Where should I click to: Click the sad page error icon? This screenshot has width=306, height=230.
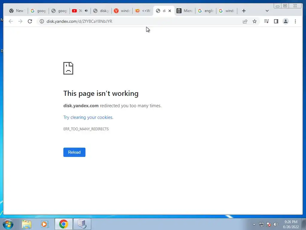click(68, 68)
